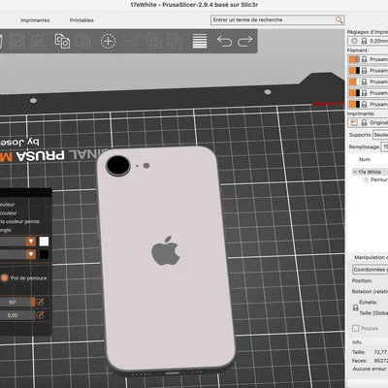Screen dimensions: 388x388
Task: Switch to the Printables tab
Action: [x=81, y=20]
